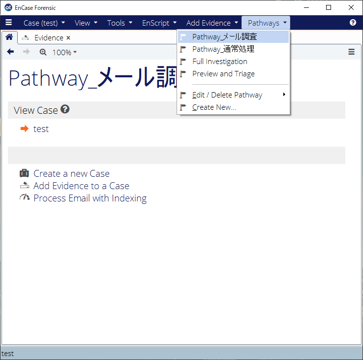363x360 pixels.
Task: Click the flag icon beside Create New...
Action: (x=183, y=107)
